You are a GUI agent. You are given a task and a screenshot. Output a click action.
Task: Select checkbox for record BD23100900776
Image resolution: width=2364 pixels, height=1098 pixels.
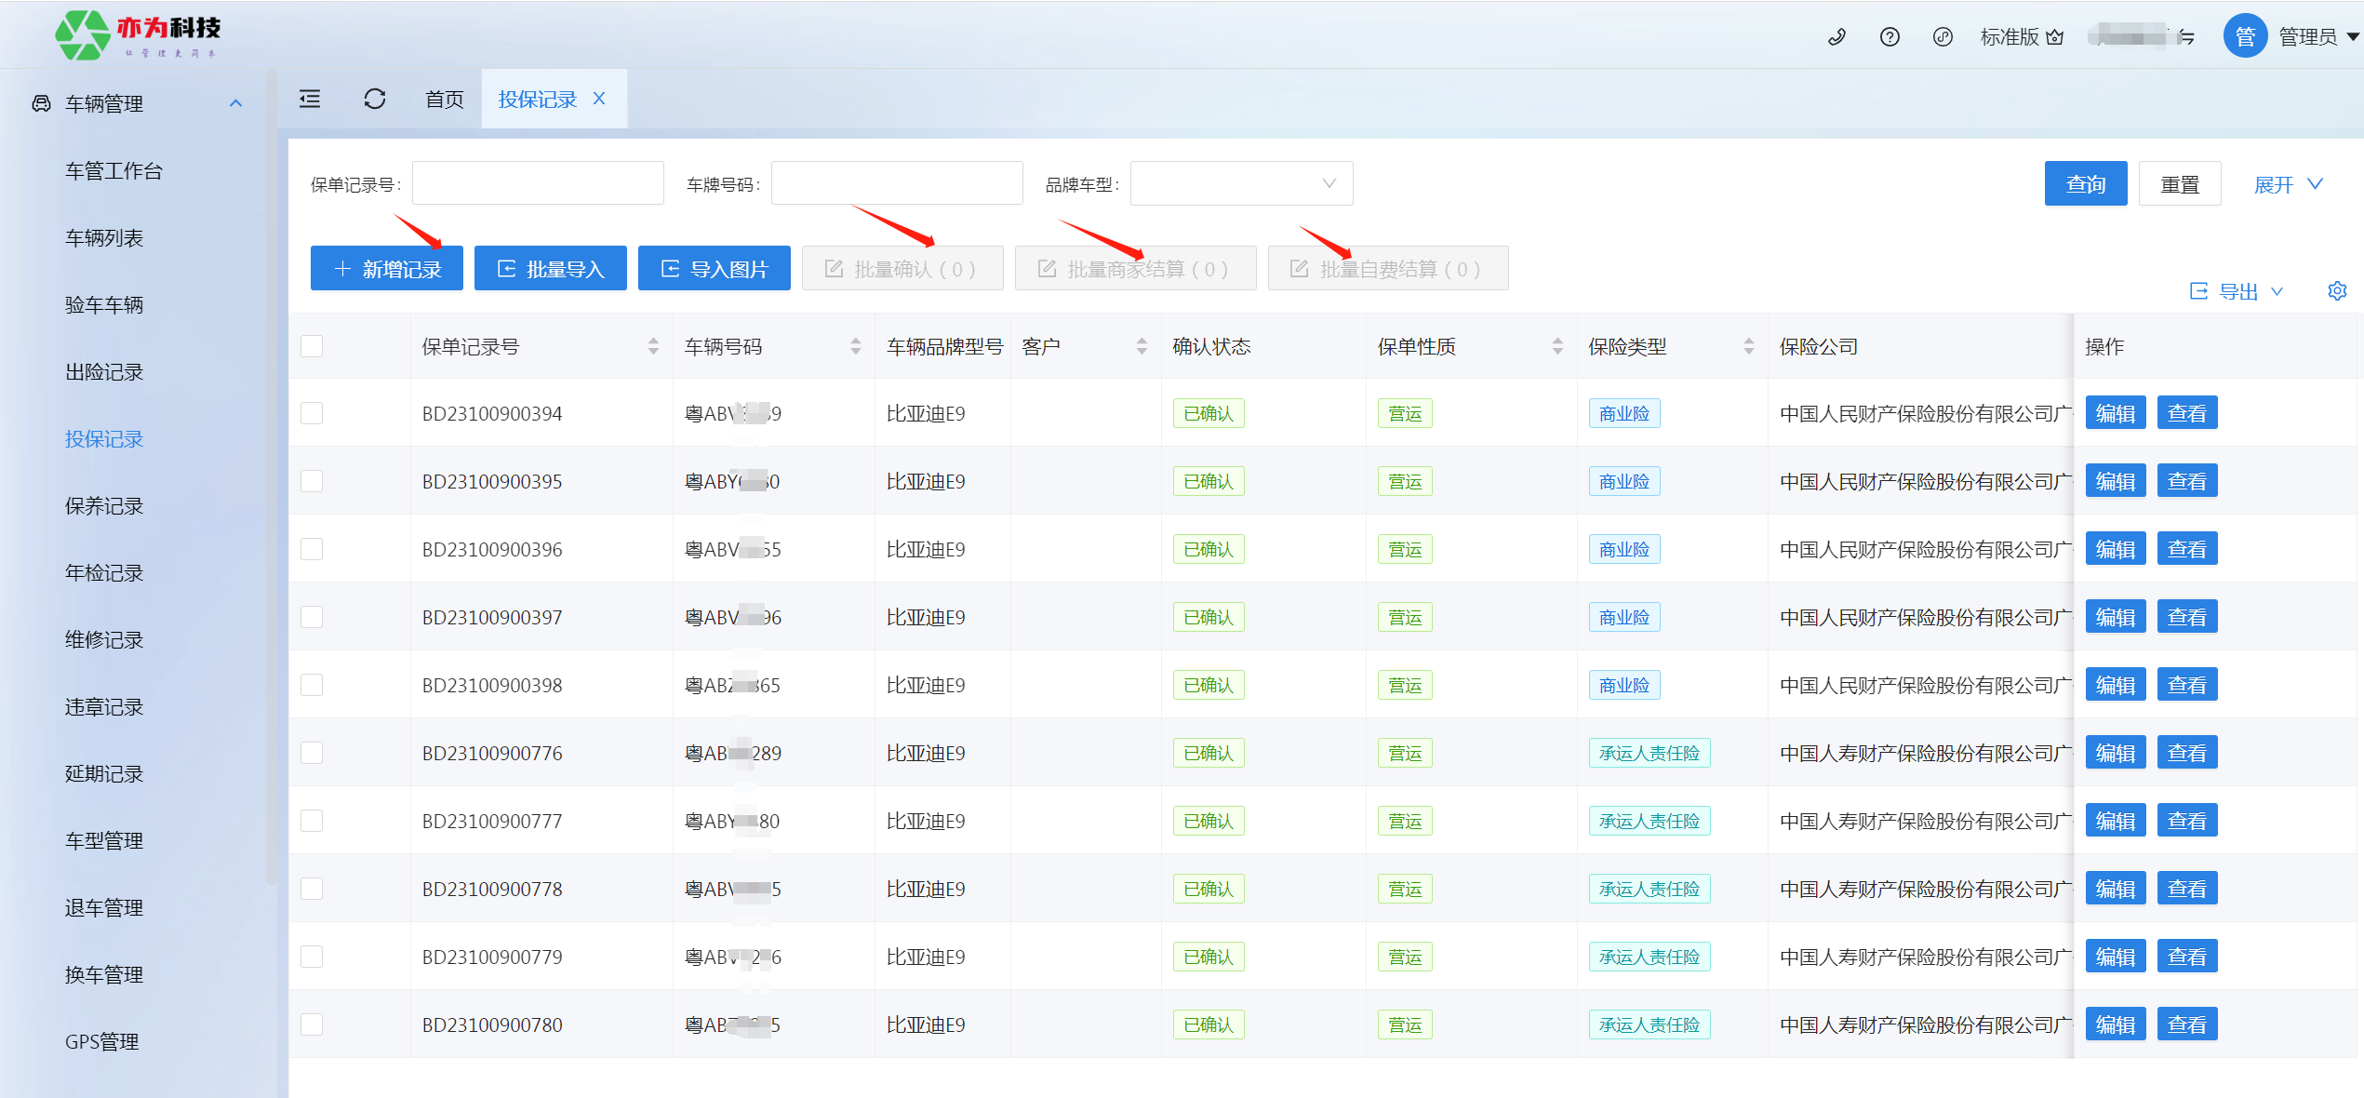point(312,753)
